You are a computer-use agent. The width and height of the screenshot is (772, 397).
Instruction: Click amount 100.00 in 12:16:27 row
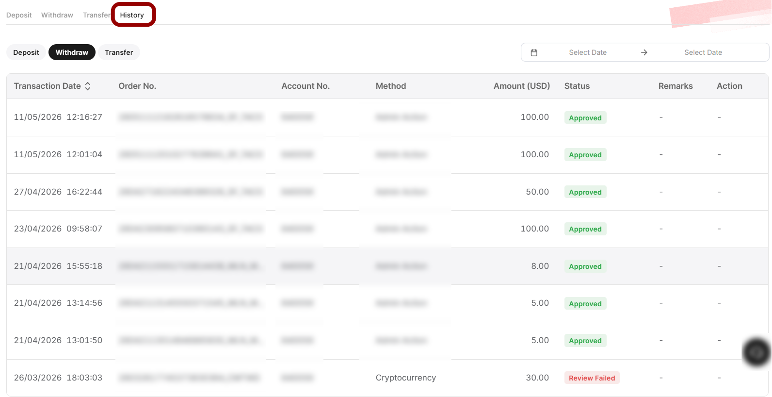click(x=535, y=117)
